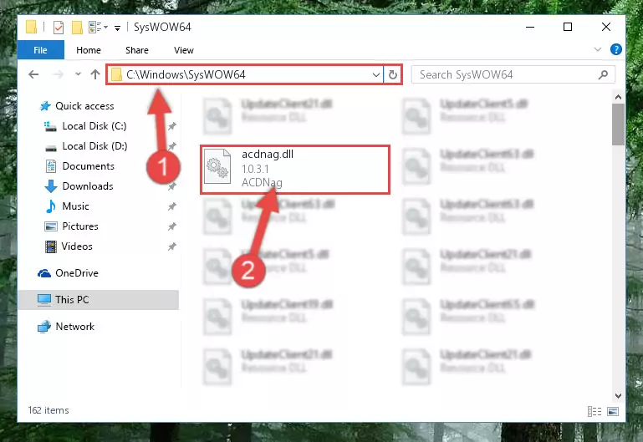Open Local Disk (C:) in sidebar
The image size is (643, 442).
pyautogui.click(x=94, y=126)
